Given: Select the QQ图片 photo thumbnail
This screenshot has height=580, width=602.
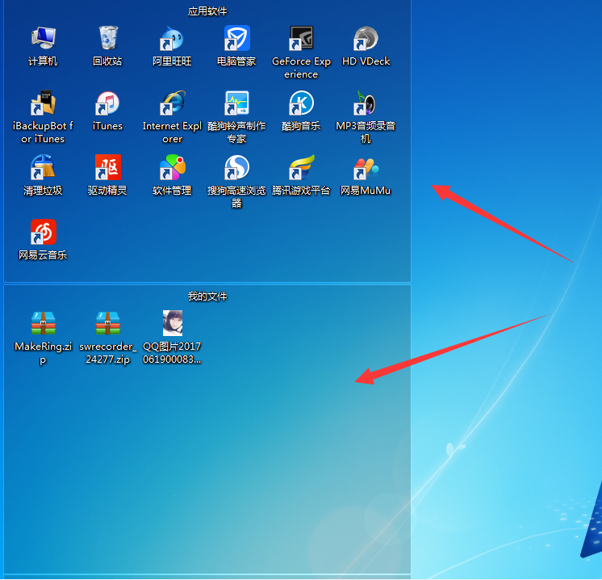Looking at the screenshot, I should pos(173,324).
